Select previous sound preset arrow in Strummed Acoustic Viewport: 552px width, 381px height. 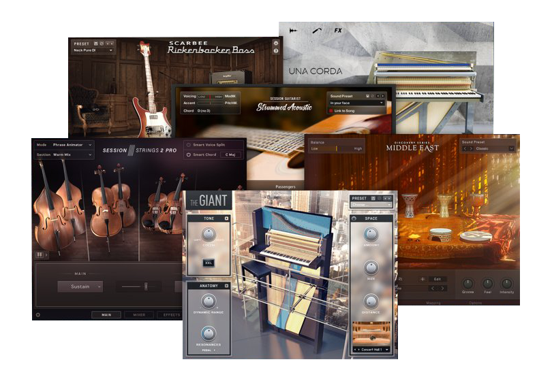point(378,96)
